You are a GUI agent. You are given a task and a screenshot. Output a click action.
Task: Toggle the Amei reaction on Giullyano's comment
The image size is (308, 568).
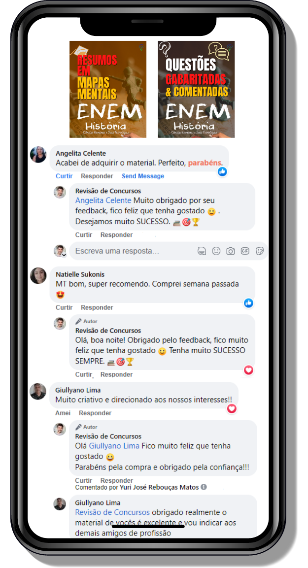[x=63, y=413]
